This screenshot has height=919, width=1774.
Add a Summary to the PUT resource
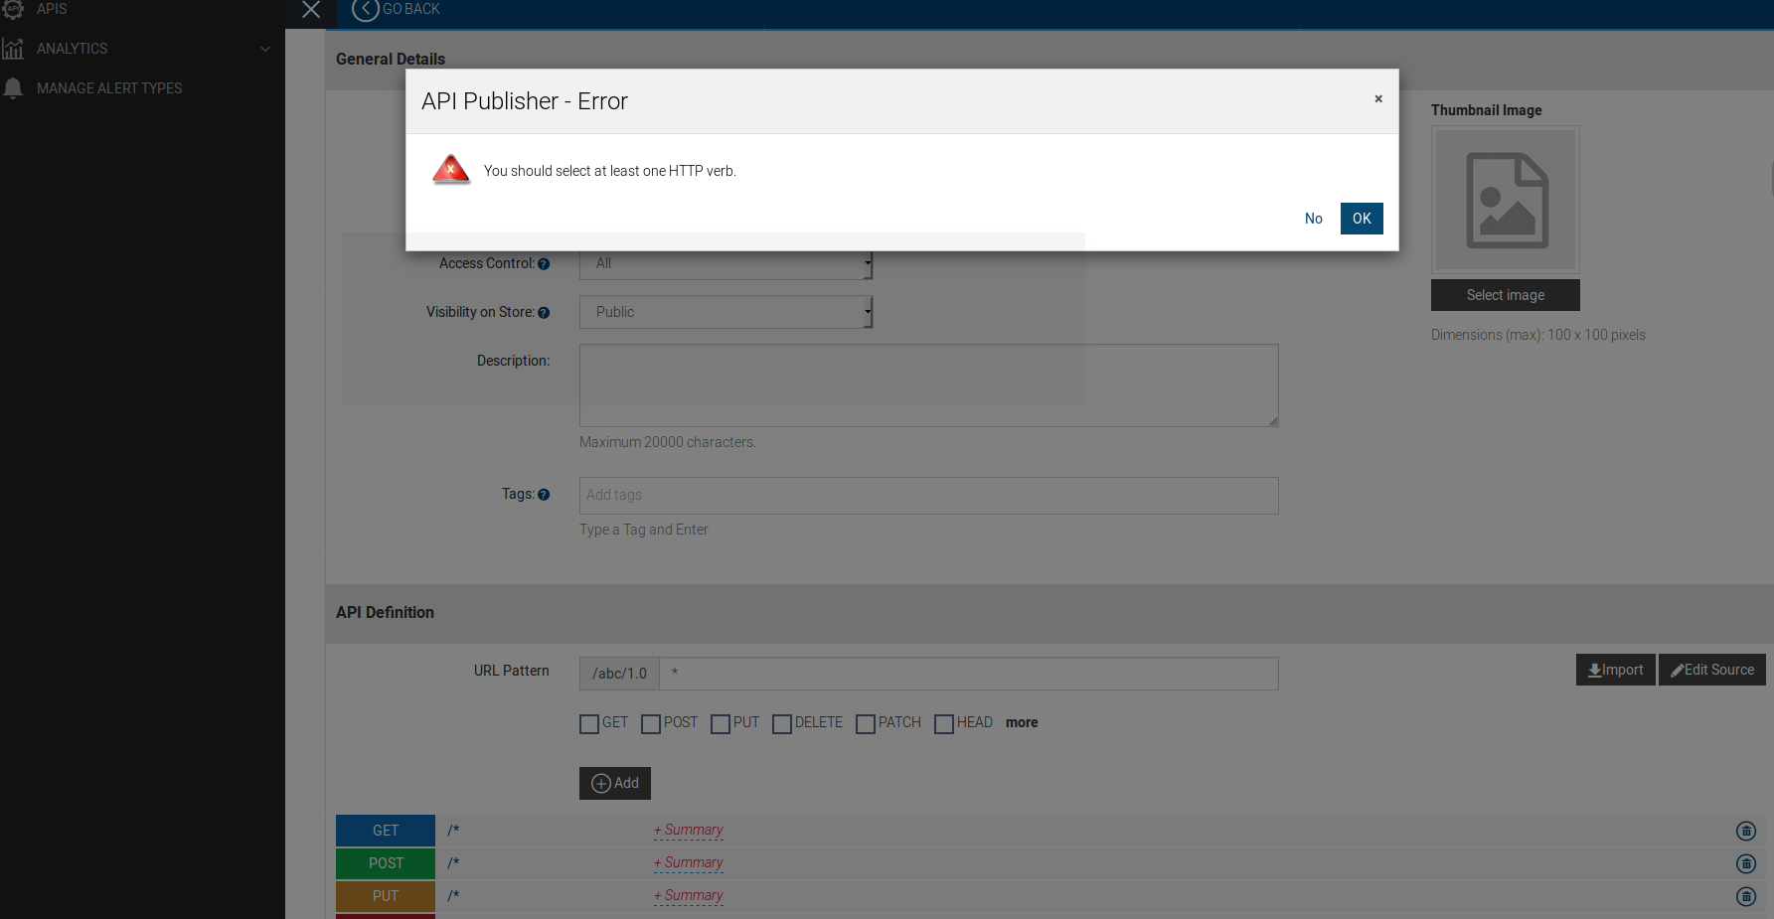click(x=688, y=895)
